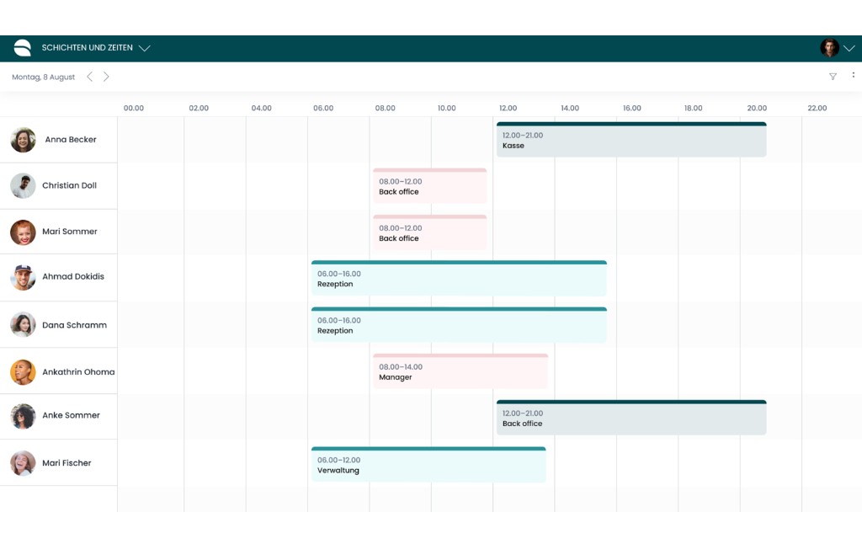Select employee name Mari Fischer

click(x=67, y=463)
